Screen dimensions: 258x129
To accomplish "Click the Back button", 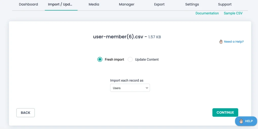I will pos(25,113).
